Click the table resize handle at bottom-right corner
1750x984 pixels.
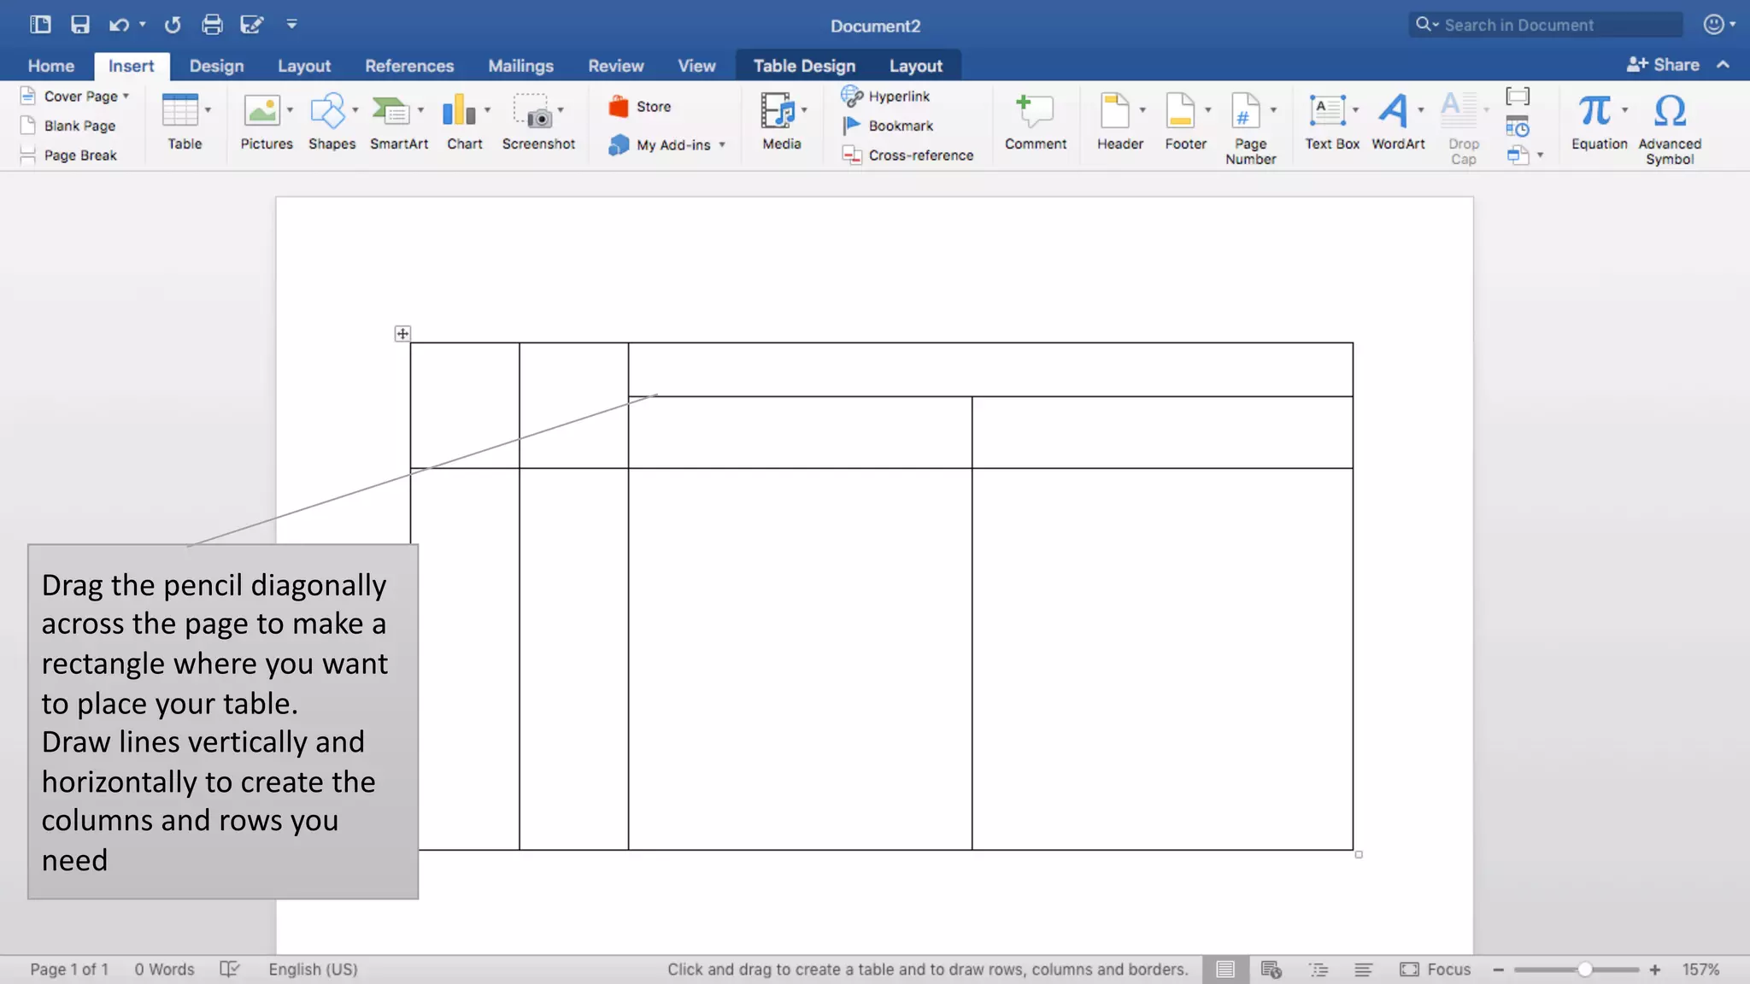tap(1359, 854)
